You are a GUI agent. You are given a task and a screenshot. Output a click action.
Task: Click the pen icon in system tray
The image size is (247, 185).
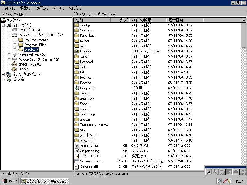pos(225,181)
